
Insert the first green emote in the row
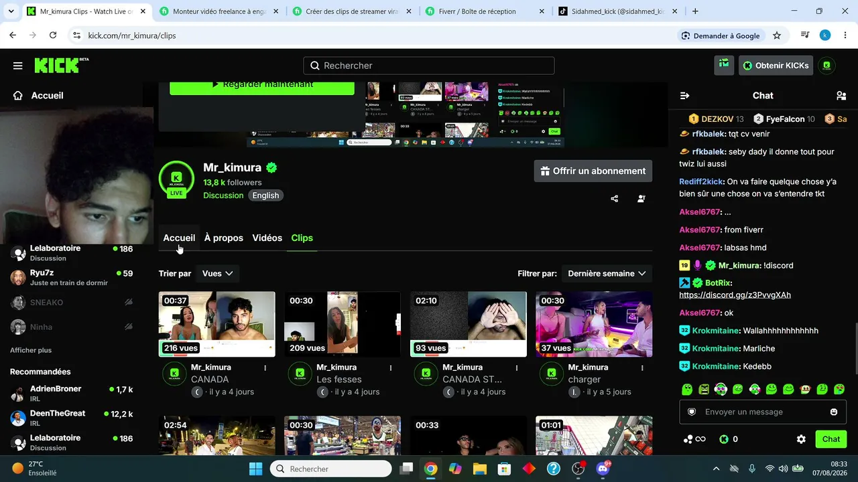(x=687, y=389)
